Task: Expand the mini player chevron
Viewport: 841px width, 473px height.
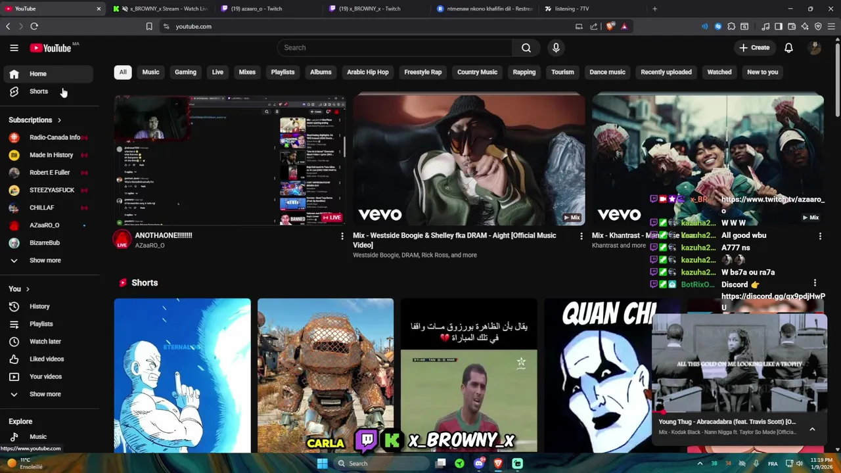Action: pos(812,429)
